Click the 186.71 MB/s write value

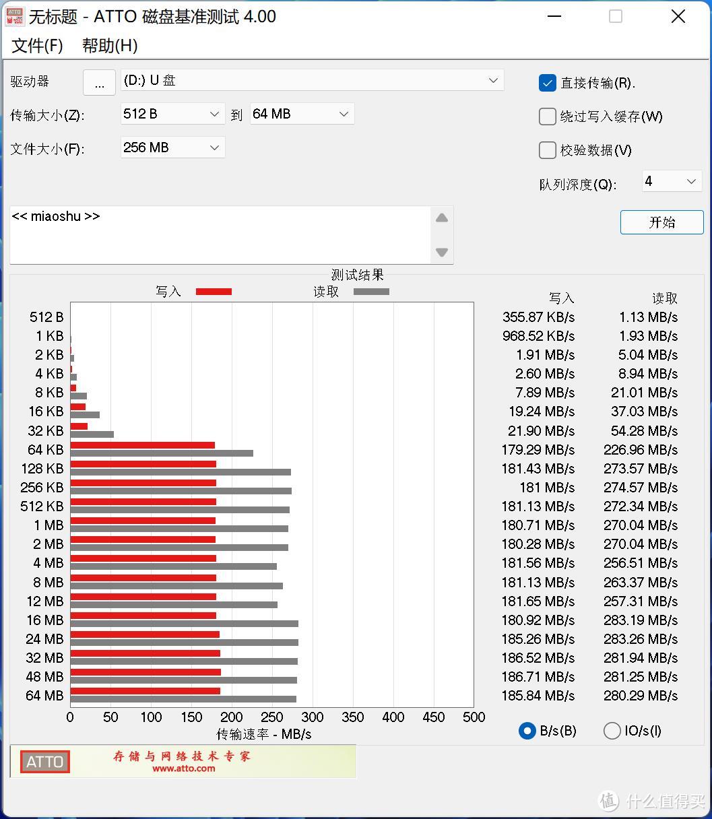538,677
